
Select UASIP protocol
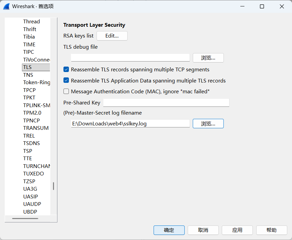30,196
